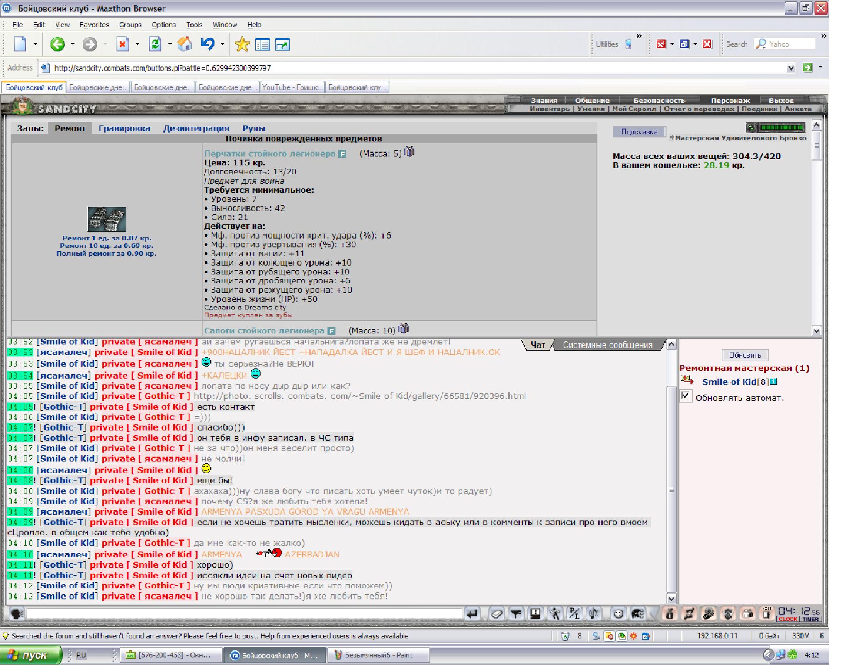Switch to Системные сообщения chat tab
This screenshot has height=665, width=842.
coord(608,345)
